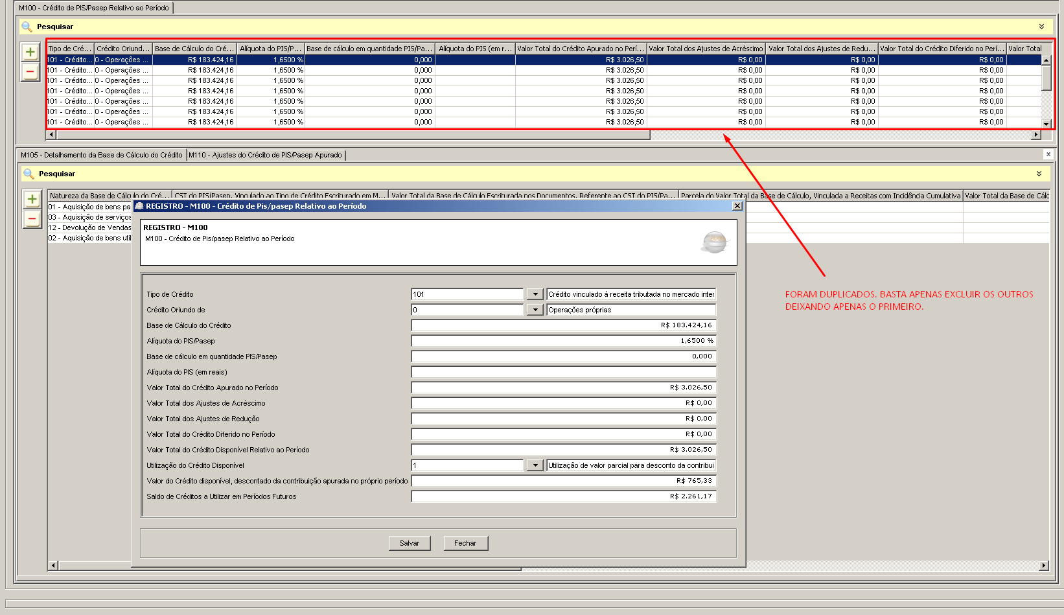Switch to M110 Ajustes do Crédito tab
The height and width of the screenshot is (615, 1064).
pyautogui.click(x=265, y=155)
